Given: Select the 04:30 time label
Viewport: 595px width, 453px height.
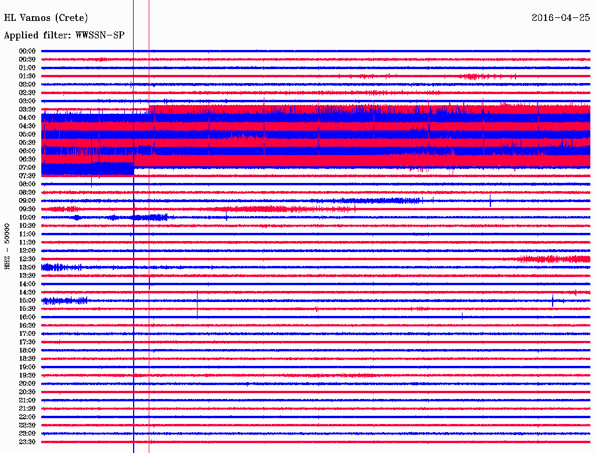Looking at the screenshot, I should (27, 126).
